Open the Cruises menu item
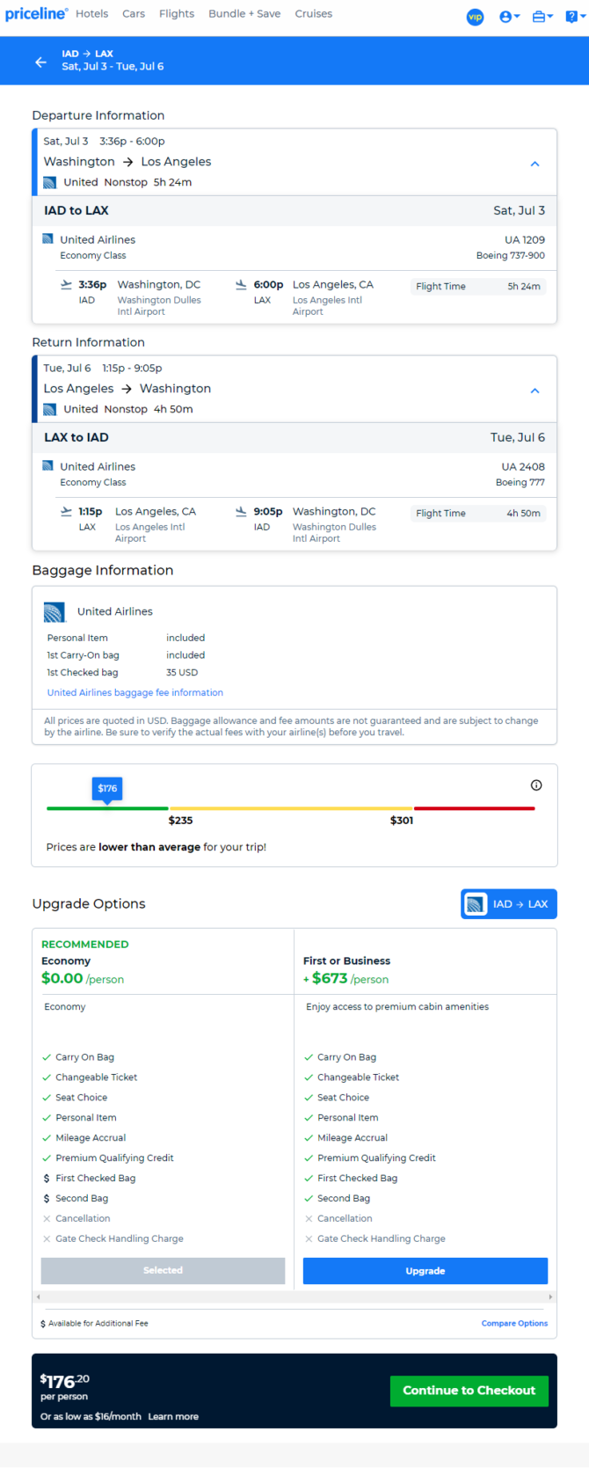Viewport: 589px width, 1468px height. tap(314, 14)
